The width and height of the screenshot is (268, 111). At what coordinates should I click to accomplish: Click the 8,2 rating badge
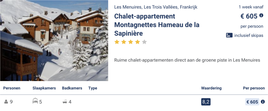coord(206,102)
